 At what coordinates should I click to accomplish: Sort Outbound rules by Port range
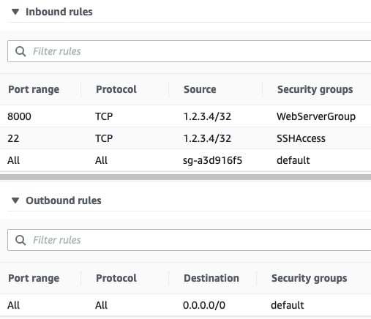tap(34, 278)
